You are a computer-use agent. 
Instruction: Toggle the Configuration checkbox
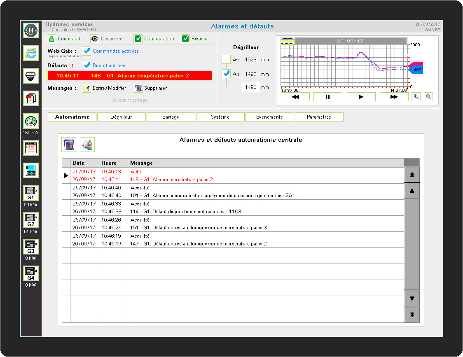[x=138, y=39]
